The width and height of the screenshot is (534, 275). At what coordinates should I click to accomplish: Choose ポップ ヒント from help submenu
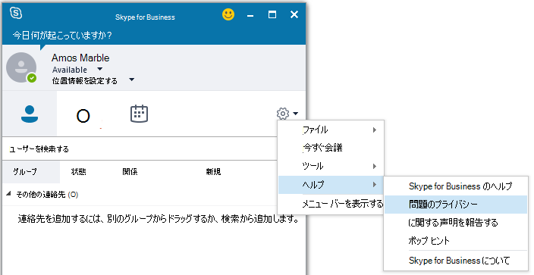point(456,241)
